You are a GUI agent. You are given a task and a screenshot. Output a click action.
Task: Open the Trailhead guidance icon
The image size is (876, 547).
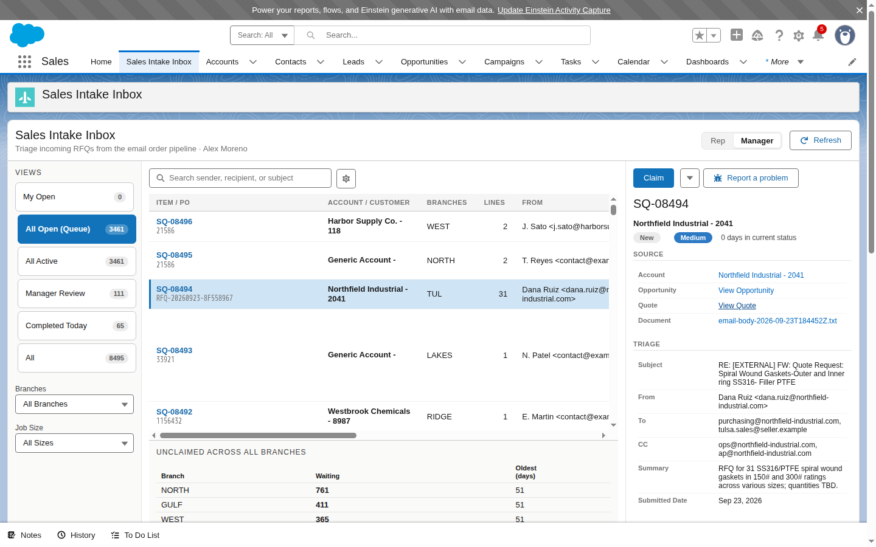coord(757,35)
